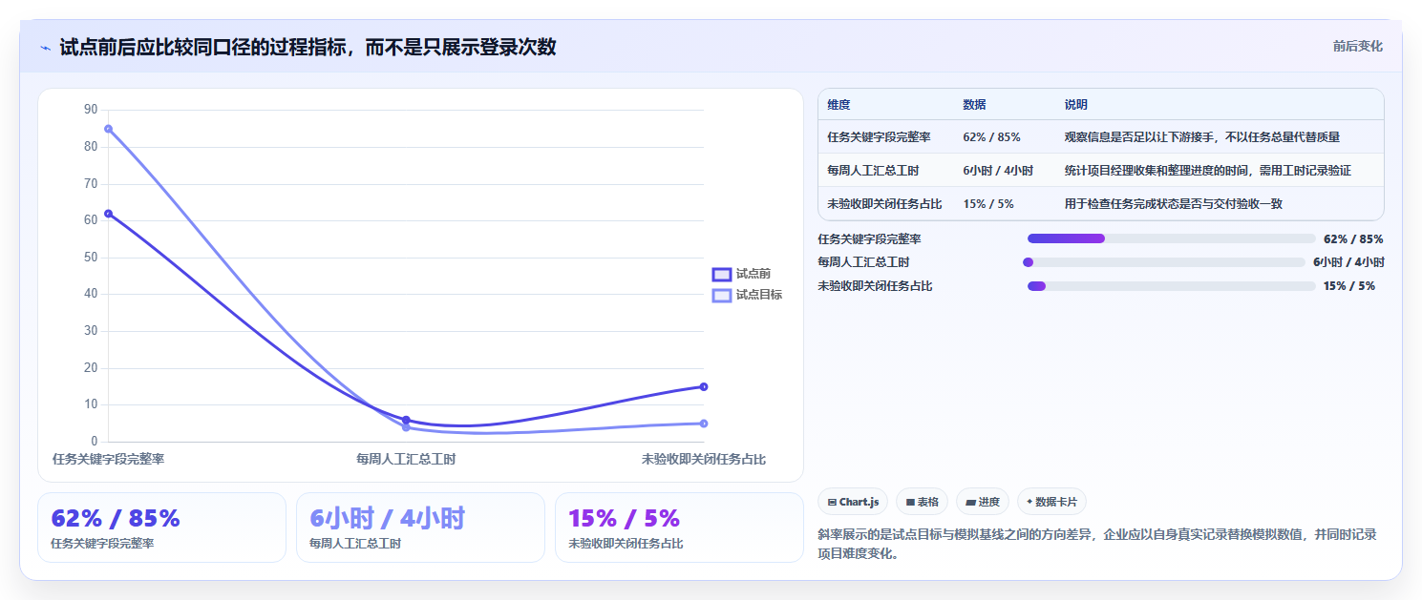Click the 15% / 5% value beside the progress bar
The width and height of the screenshot is (1422, 600).
1349,286
